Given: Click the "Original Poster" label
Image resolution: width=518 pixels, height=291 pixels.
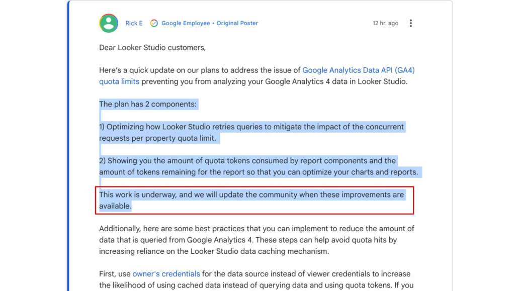Looking at the screenshot, I should [237, 23].
